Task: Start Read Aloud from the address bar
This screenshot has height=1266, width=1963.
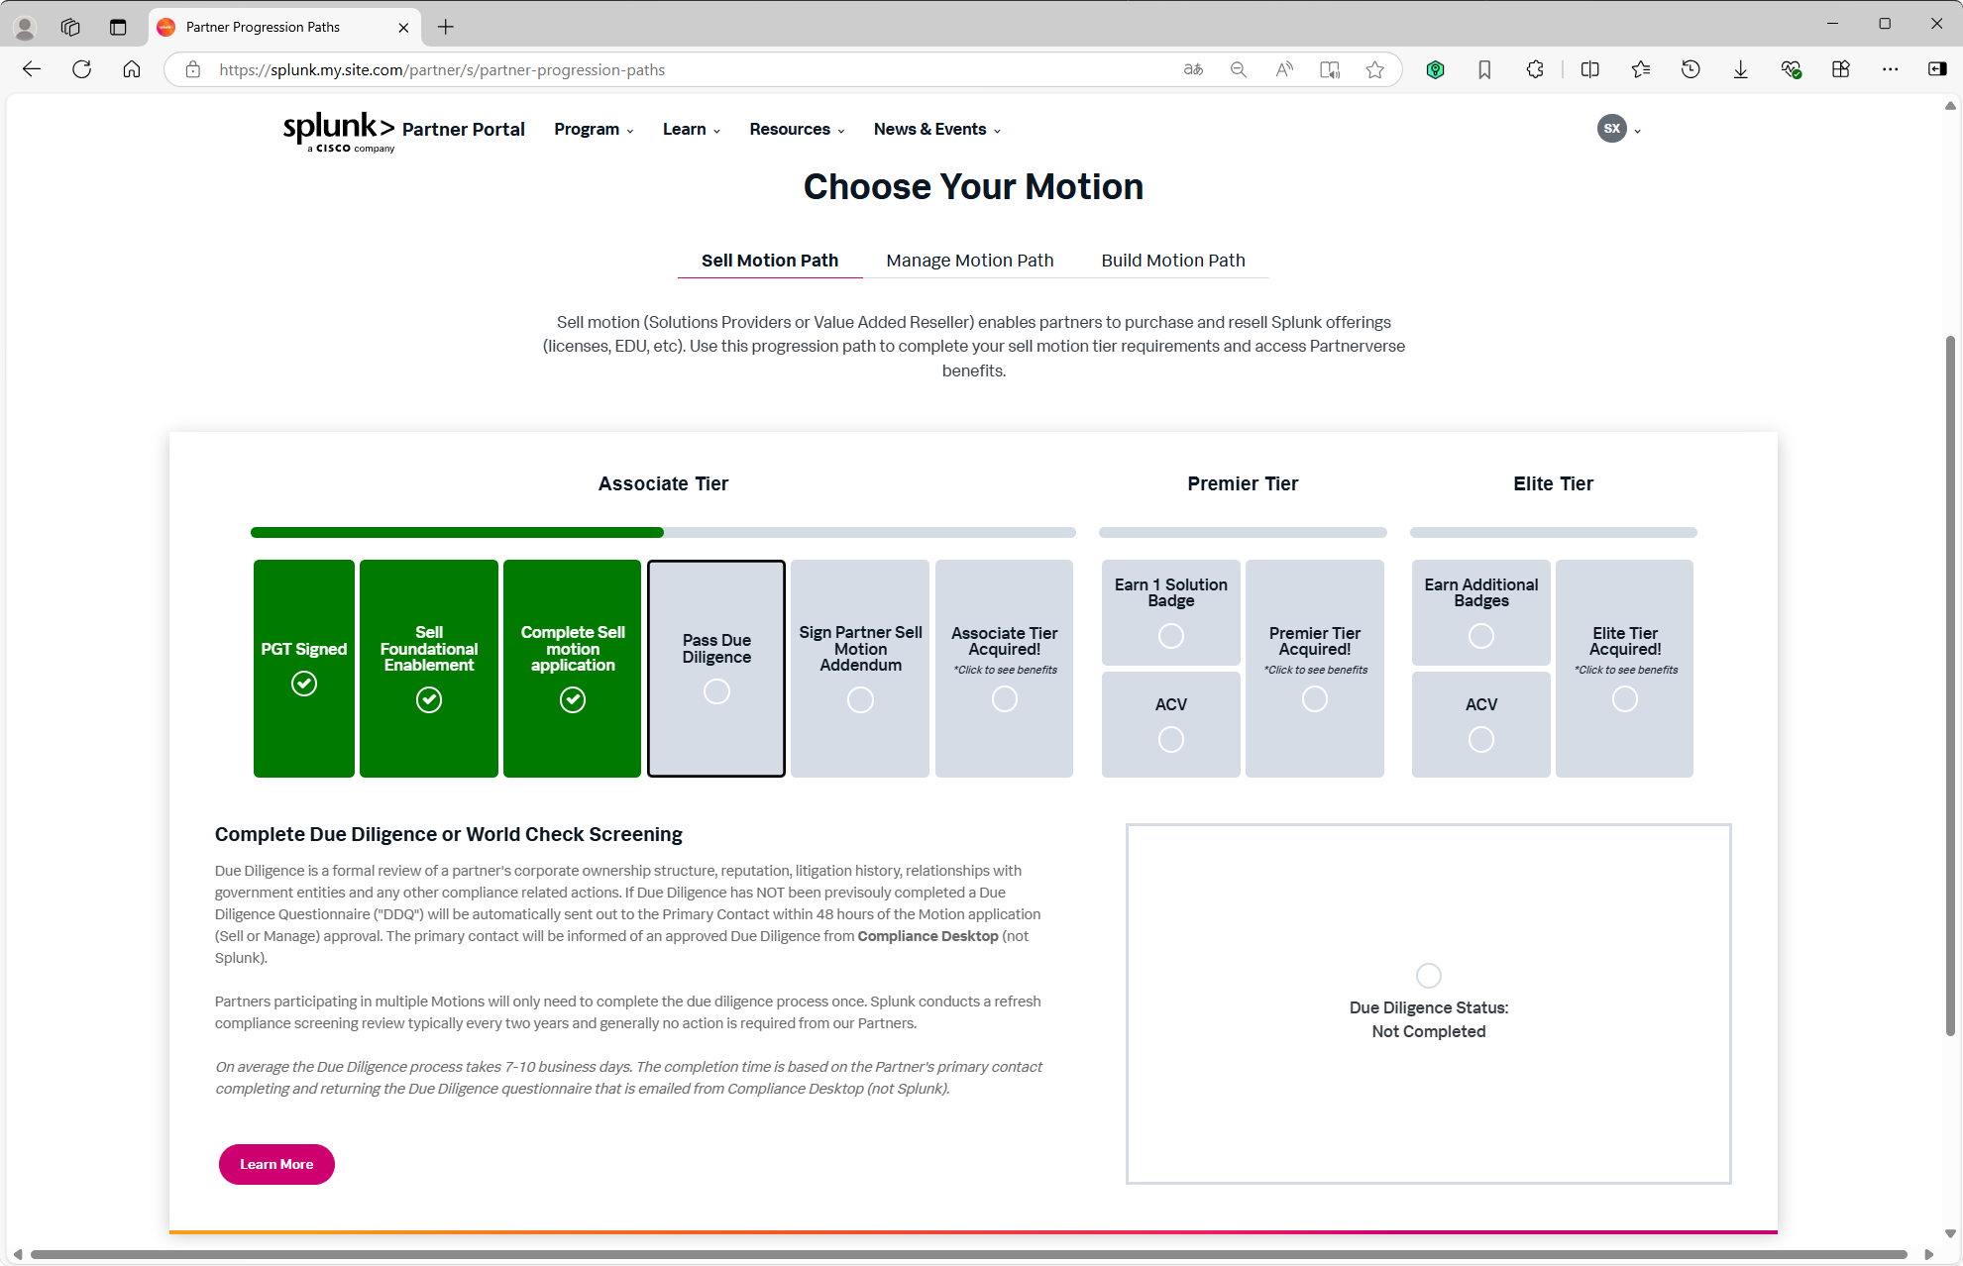Action: tap(1283, 69)
